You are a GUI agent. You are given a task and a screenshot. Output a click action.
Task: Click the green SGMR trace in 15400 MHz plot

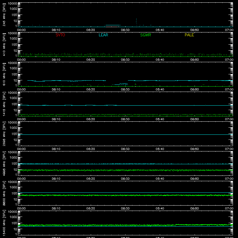125,225
